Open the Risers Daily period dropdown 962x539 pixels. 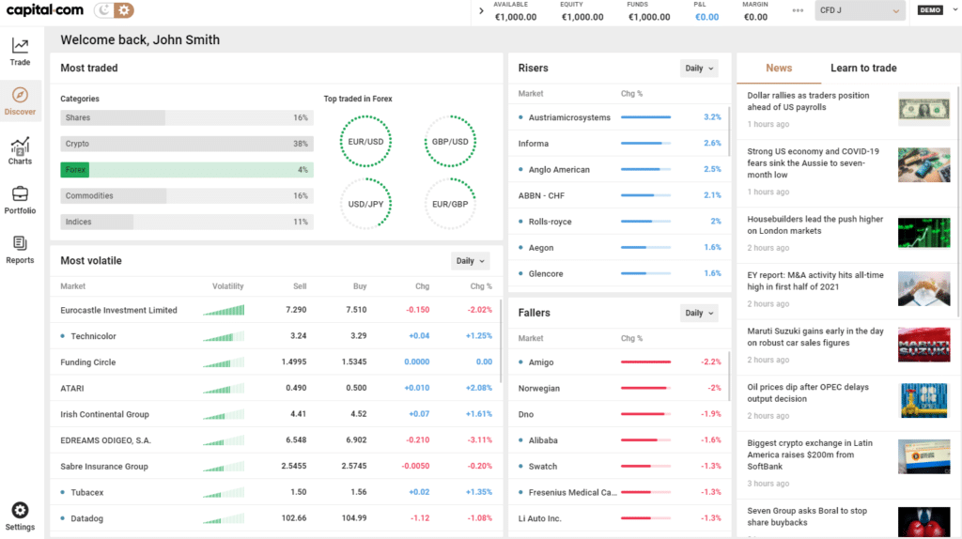(x=698, y=69)
